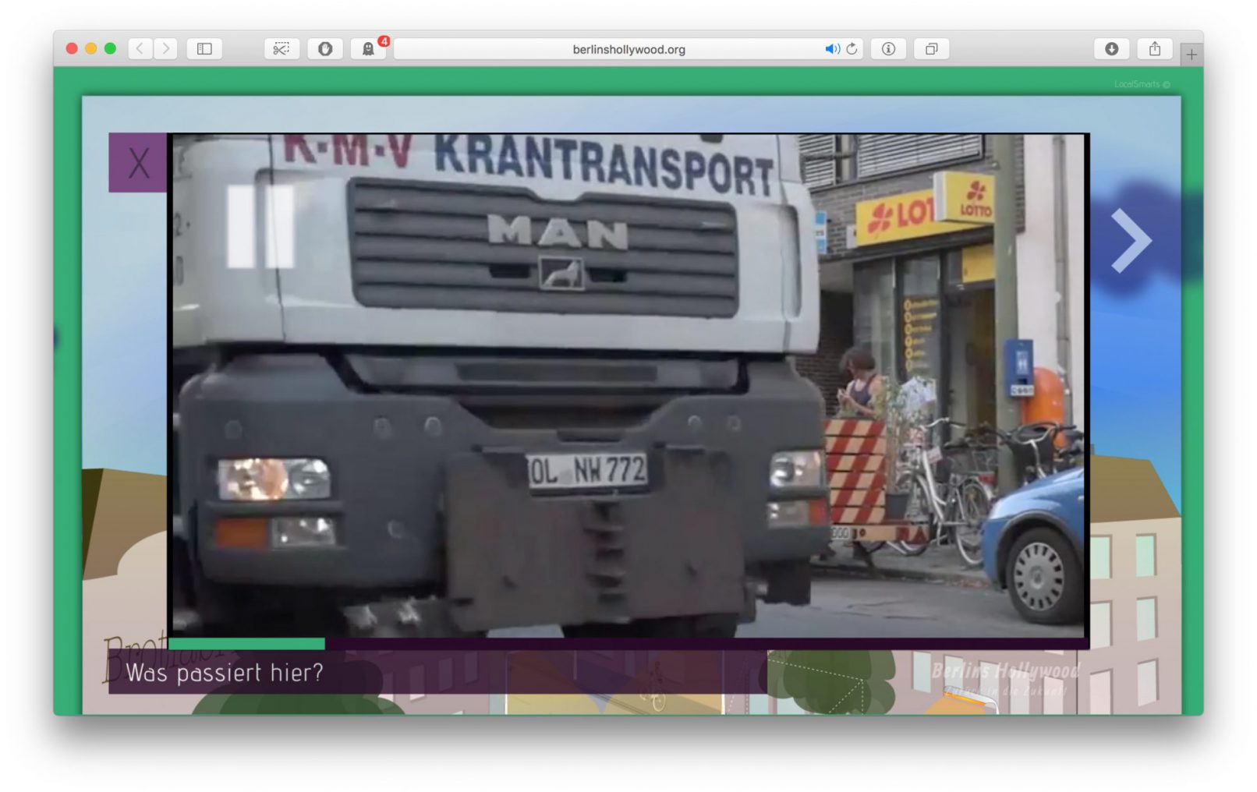The image size is (1257, 792).
Task: Open a new tab with plus button
Action: [x=1191, y=55]
